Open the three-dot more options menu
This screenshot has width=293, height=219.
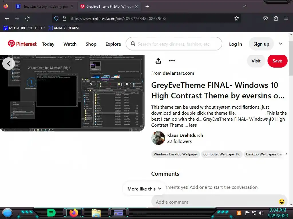[x=172, y=61]
